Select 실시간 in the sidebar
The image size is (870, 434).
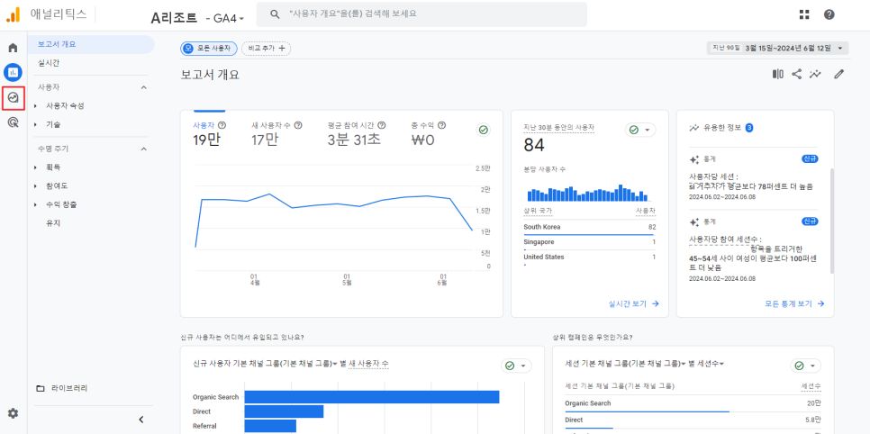coord(49,63)
